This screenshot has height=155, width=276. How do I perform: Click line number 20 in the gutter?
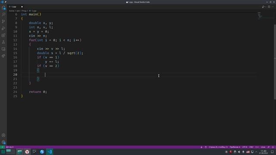(15, 74)
